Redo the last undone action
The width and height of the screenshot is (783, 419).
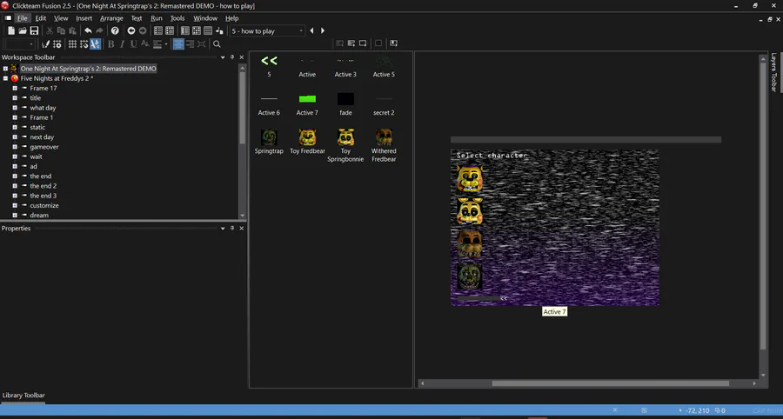(x=99, y=31)
